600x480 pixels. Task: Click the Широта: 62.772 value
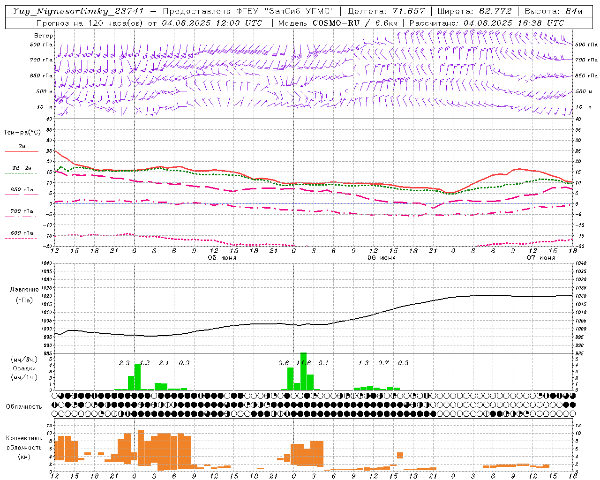coord(475,11)
